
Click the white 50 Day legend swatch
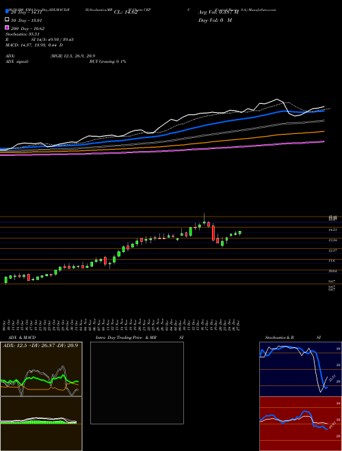[7, 20]
